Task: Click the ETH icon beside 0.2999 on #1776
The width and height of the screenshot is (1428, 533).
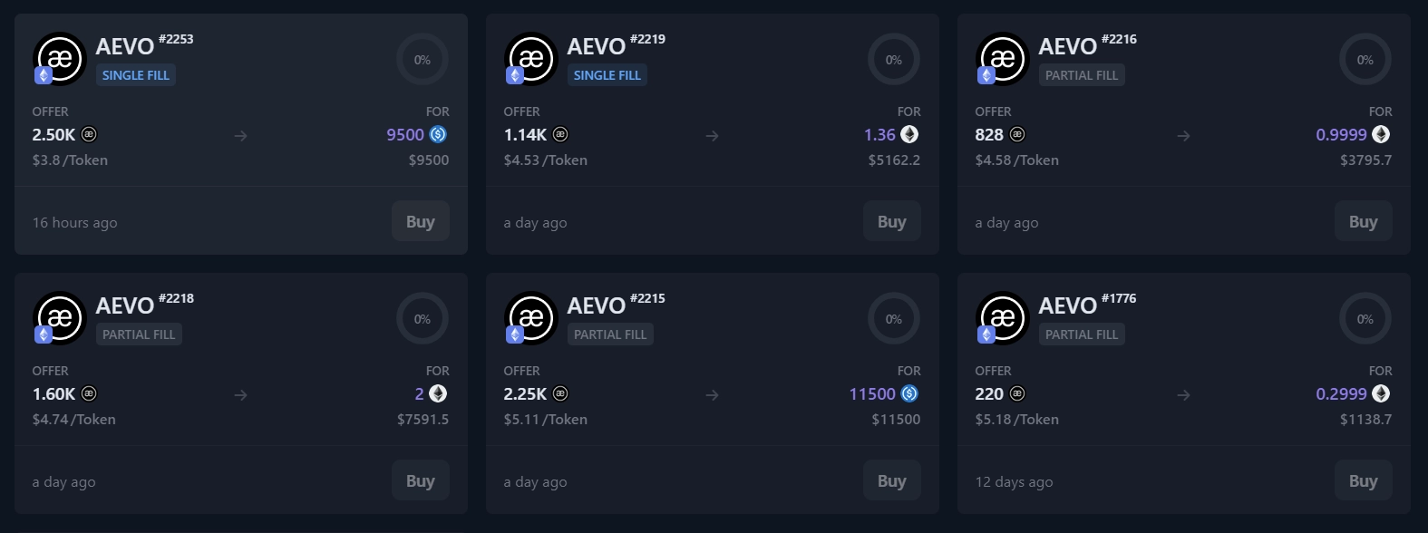Action: click(x=1381, y=393)
